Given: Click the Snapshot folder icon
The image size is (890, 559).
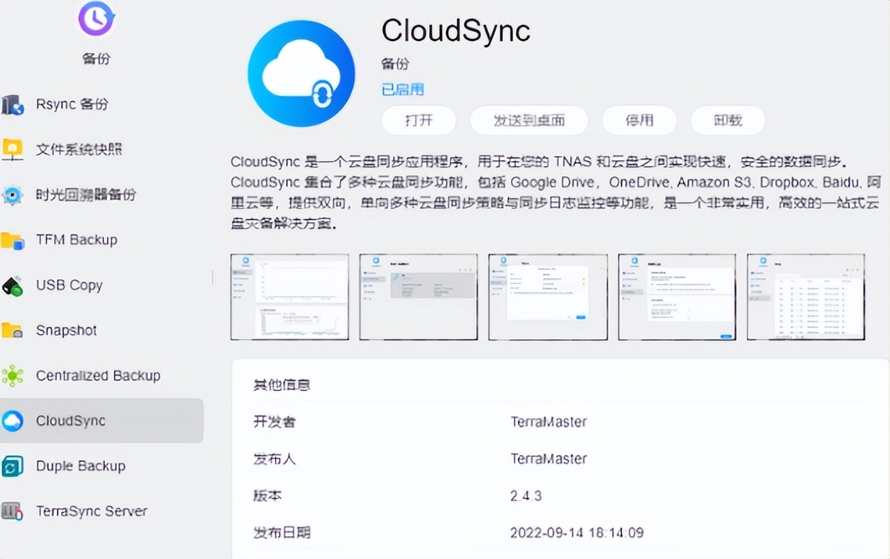Looking at the screenshot, I should click(13, 330).
